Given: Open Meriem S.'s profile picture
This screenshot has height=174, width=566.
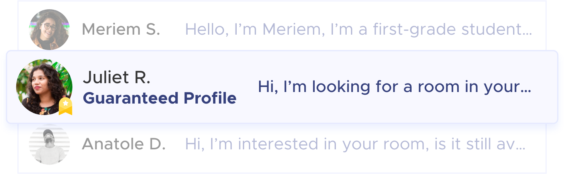Looking at the screenshot, I should (x=49, y=29).
